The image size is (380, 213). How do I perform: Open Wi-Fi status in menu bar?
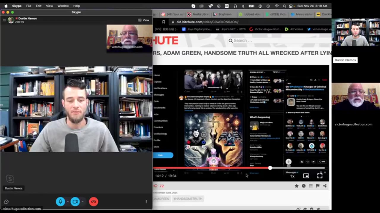point(277,6)
